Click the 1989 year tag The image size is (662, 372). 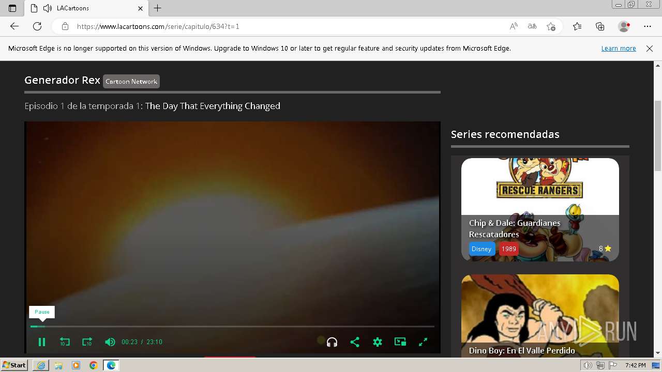(509, 249)
